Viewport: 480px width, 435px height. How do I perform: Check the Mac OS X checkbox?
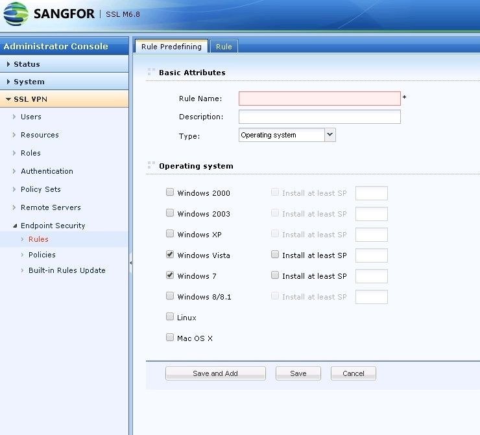pyautogui.click(x=170, y=337)
